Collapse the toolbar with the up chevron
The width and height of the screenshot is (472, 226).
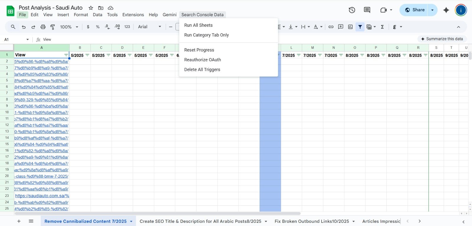458,27
